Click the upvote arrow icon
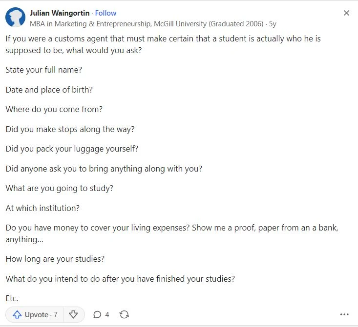 tap(17, 315)
